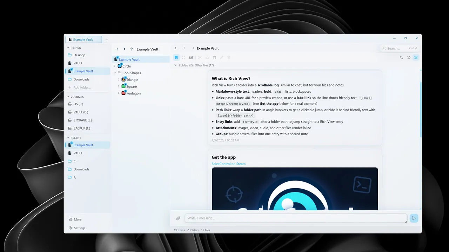Screen dimensions: 449x252
Task: Open recent Example Vault entry
Action: (x=87, y=145)
